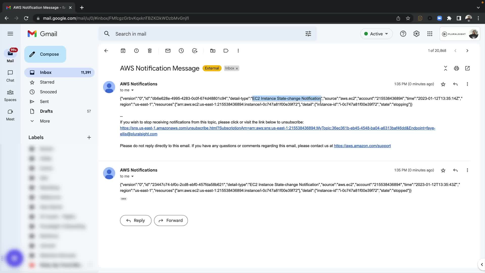Show trimmed content in second message

coord(124,199)
